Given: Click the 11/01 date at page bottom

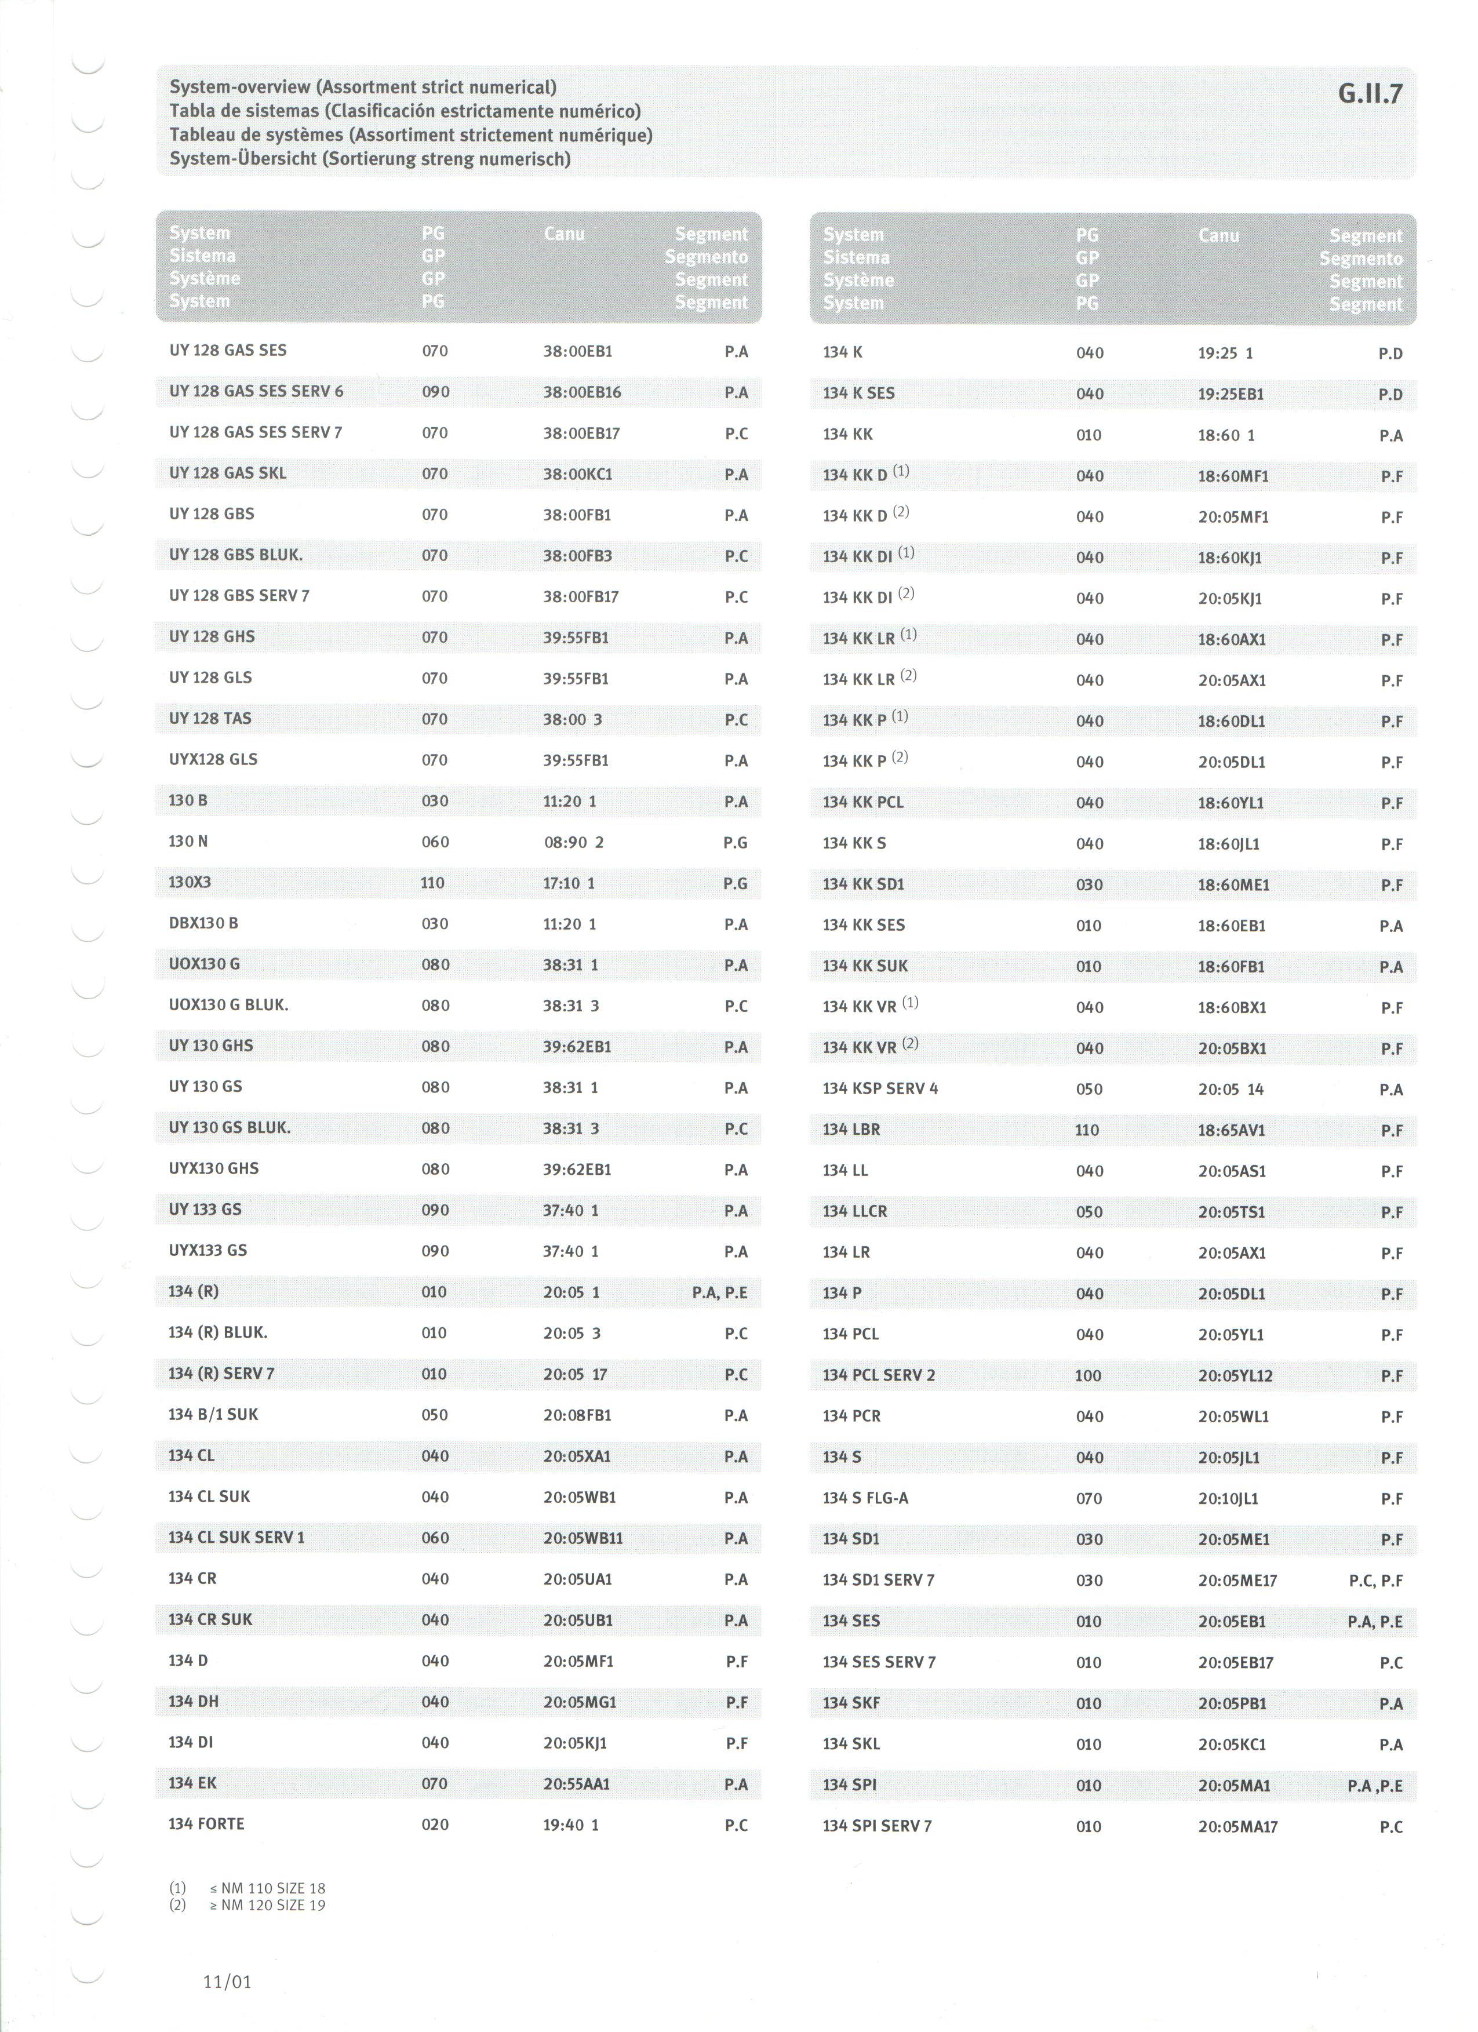Looking at the screenshot, I should [228, 1982].
